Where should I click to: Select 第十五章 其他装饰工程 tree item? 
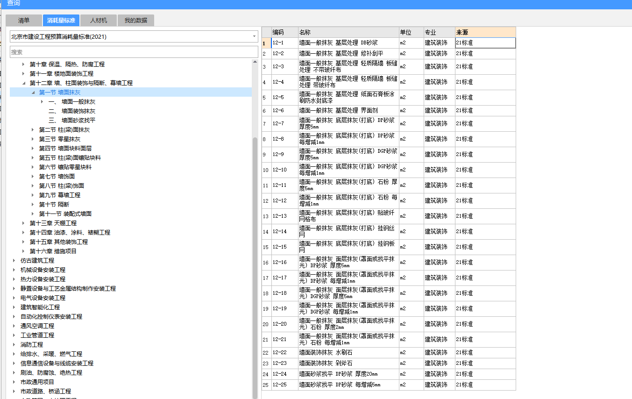[x=59, y=242]
